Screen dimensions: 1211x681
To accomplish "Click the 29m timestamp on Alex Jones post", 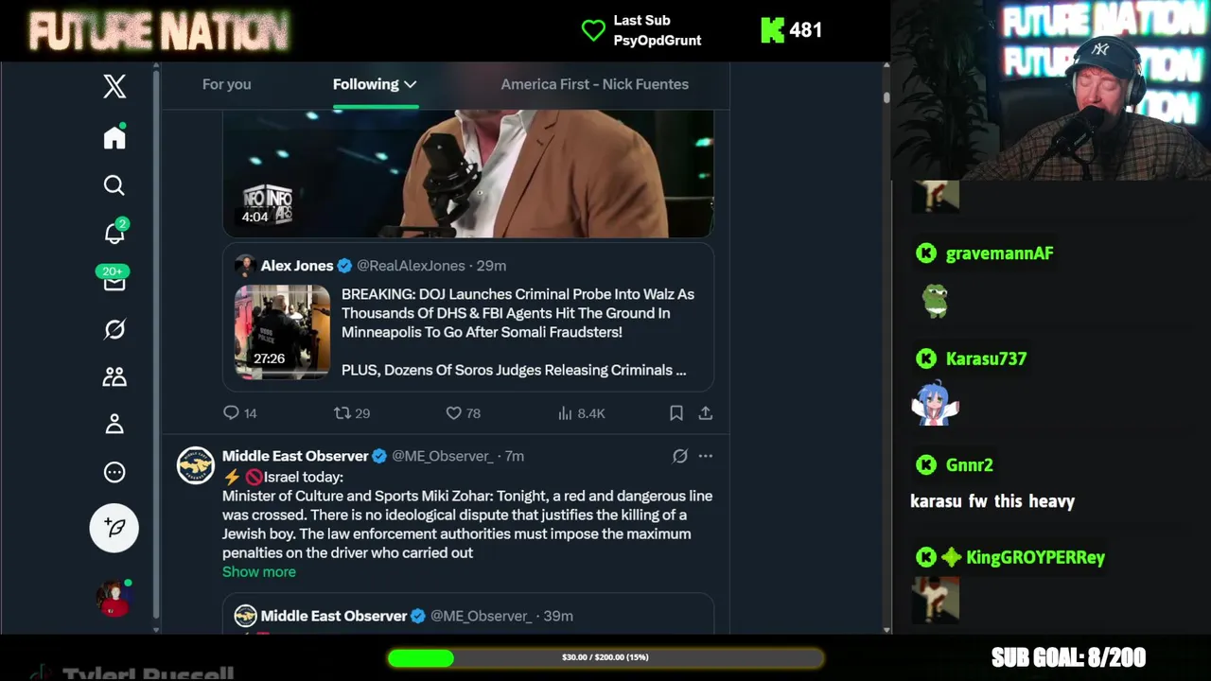I will [491, 266].
